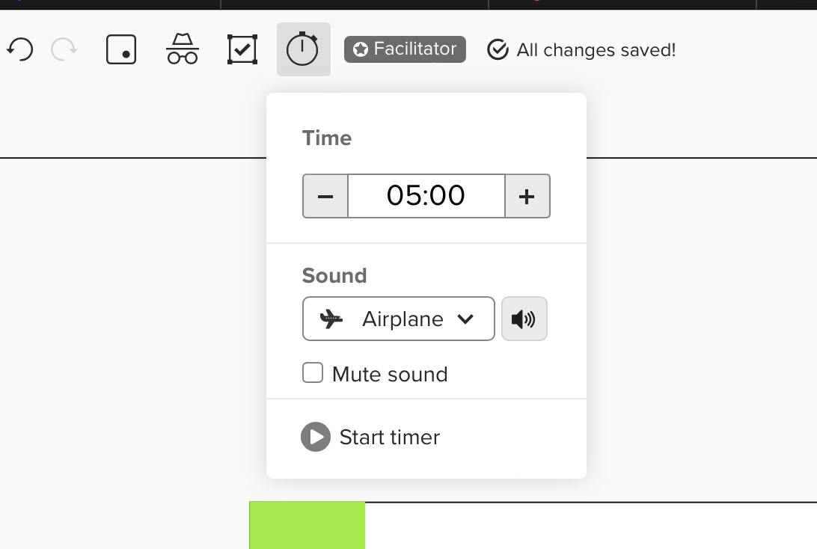
Task: Open the voting session checkmark icon
Action: click(242, 50)
